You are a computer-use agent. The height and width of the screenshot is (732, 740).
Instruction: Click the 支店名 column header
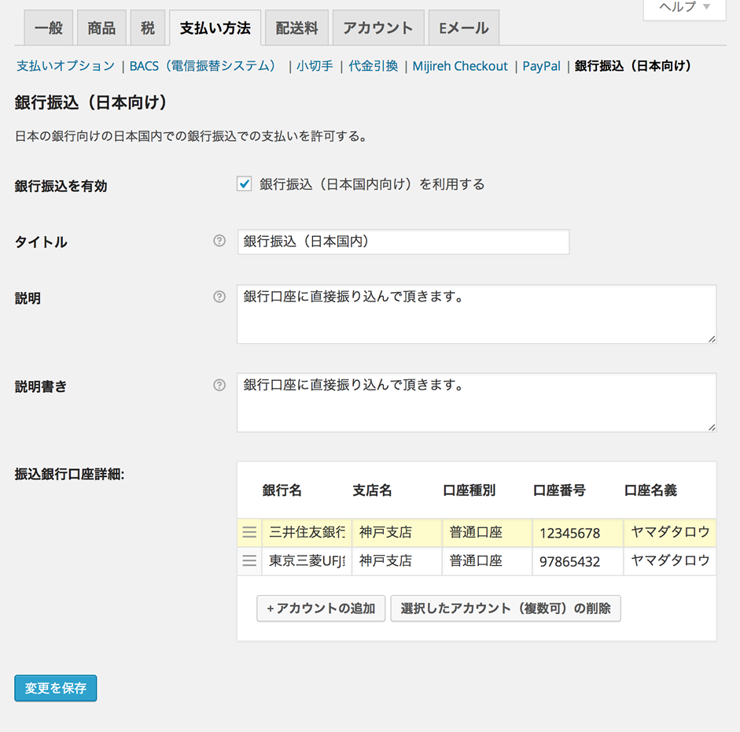pos(373,490)
